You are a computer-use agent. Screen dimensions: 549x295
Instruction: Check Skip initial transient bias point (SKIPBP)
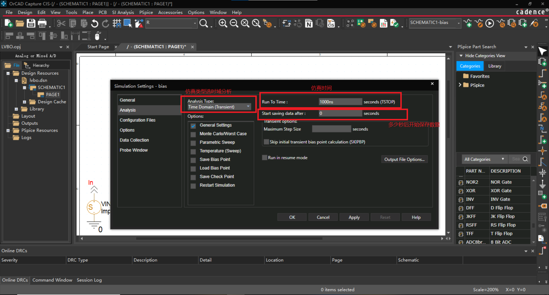point(266,142)
